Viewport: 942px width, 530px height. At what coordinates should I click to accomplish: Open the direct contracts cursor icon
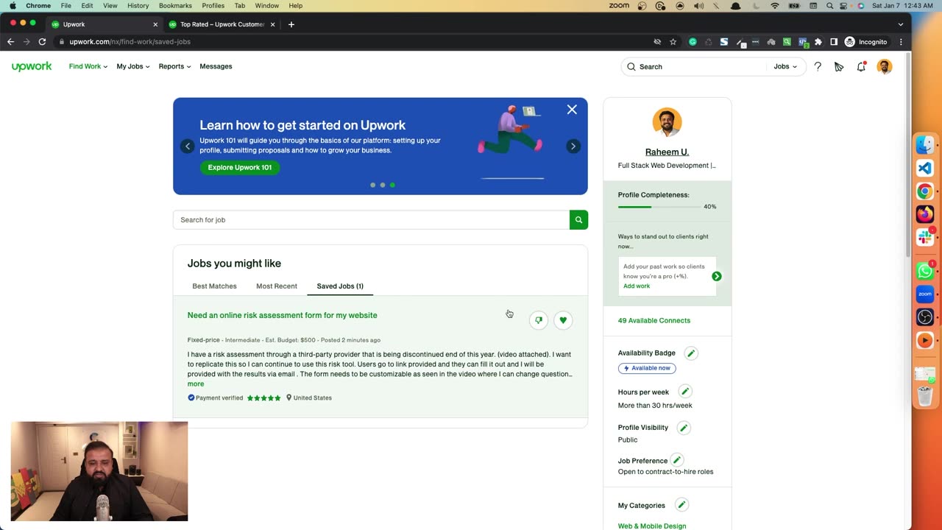(839, 66)
